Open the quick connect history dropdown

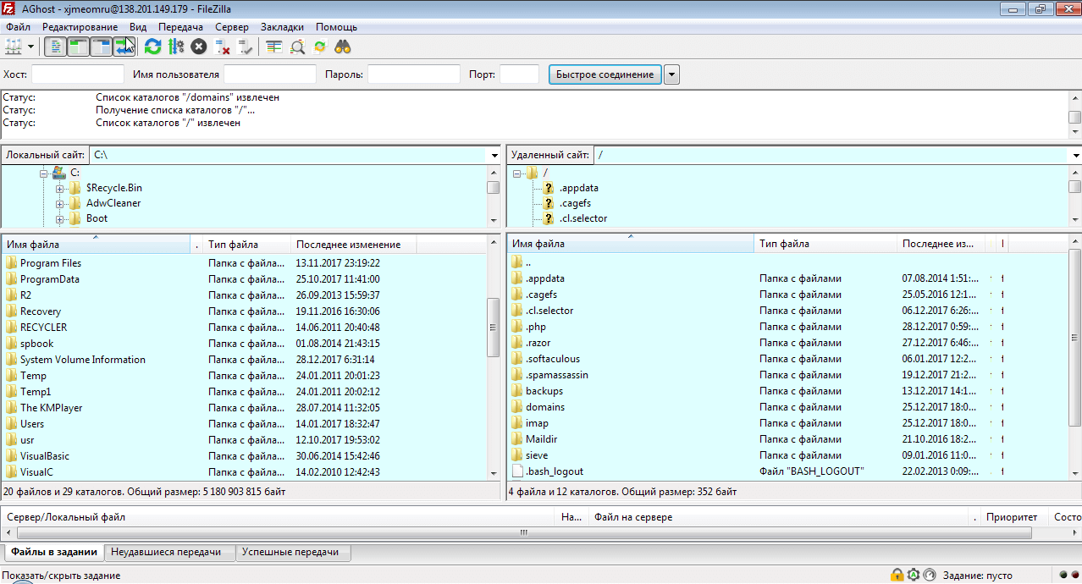pos(671,74)
